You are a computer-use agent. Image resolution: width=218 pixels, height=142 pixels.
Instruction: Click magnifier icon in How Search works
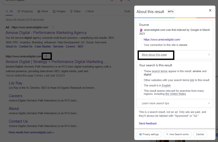click(x=167, y=134)
